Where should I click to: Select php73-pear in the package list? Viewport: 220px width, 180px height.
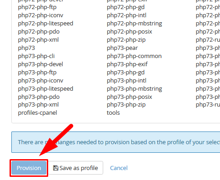tap(122, 48)
